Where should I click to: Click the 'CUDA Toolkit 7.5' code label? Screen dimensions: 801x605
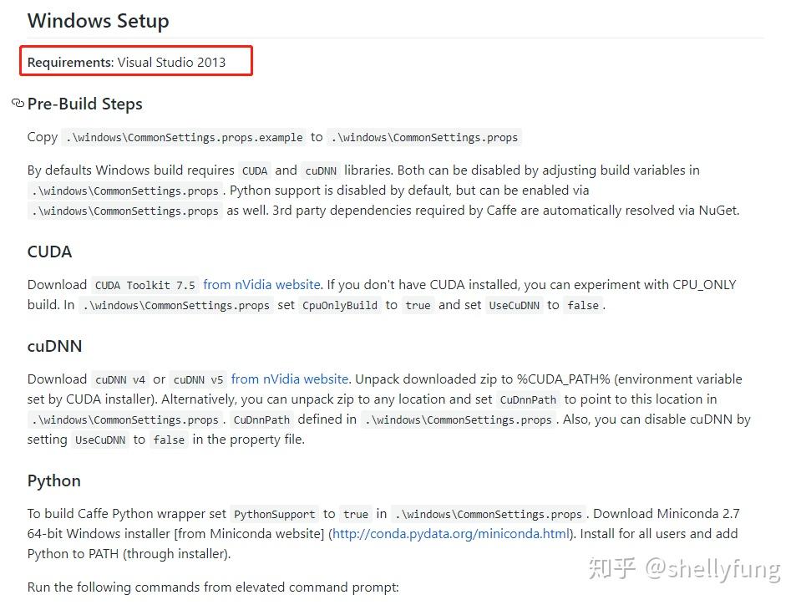pyautogui.click(x=145, y=285)
